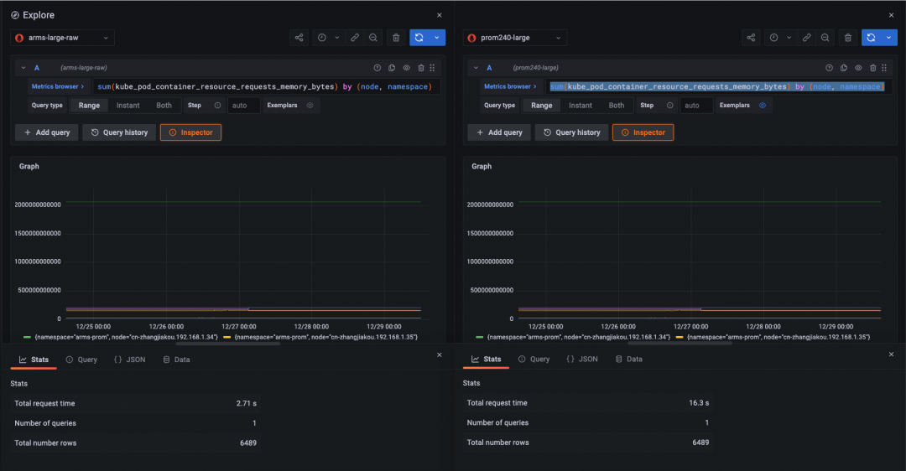Open the Data tab in the right inspector

(x=628, y=359)
